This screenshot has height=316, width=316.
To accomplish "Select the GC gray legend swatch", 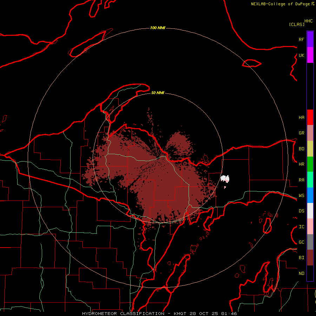I will pos(310,242).
